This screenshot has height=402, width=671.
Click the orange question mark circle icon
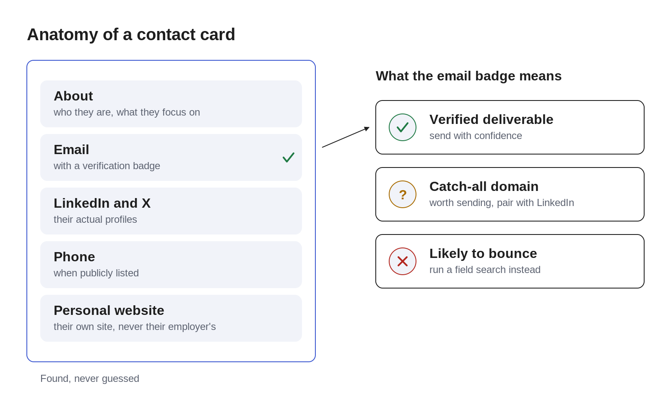point(403,194)
